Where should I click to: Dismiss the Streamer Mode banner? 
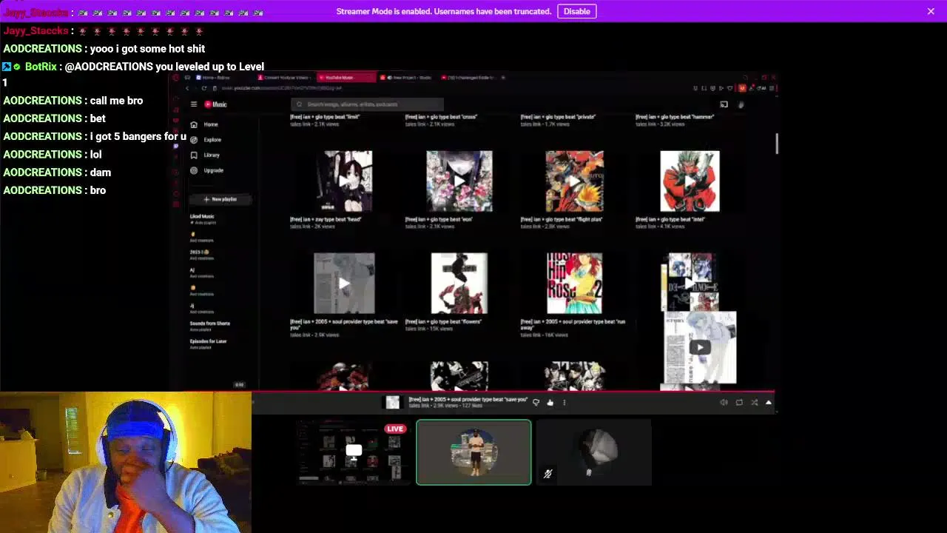[931, 11]
